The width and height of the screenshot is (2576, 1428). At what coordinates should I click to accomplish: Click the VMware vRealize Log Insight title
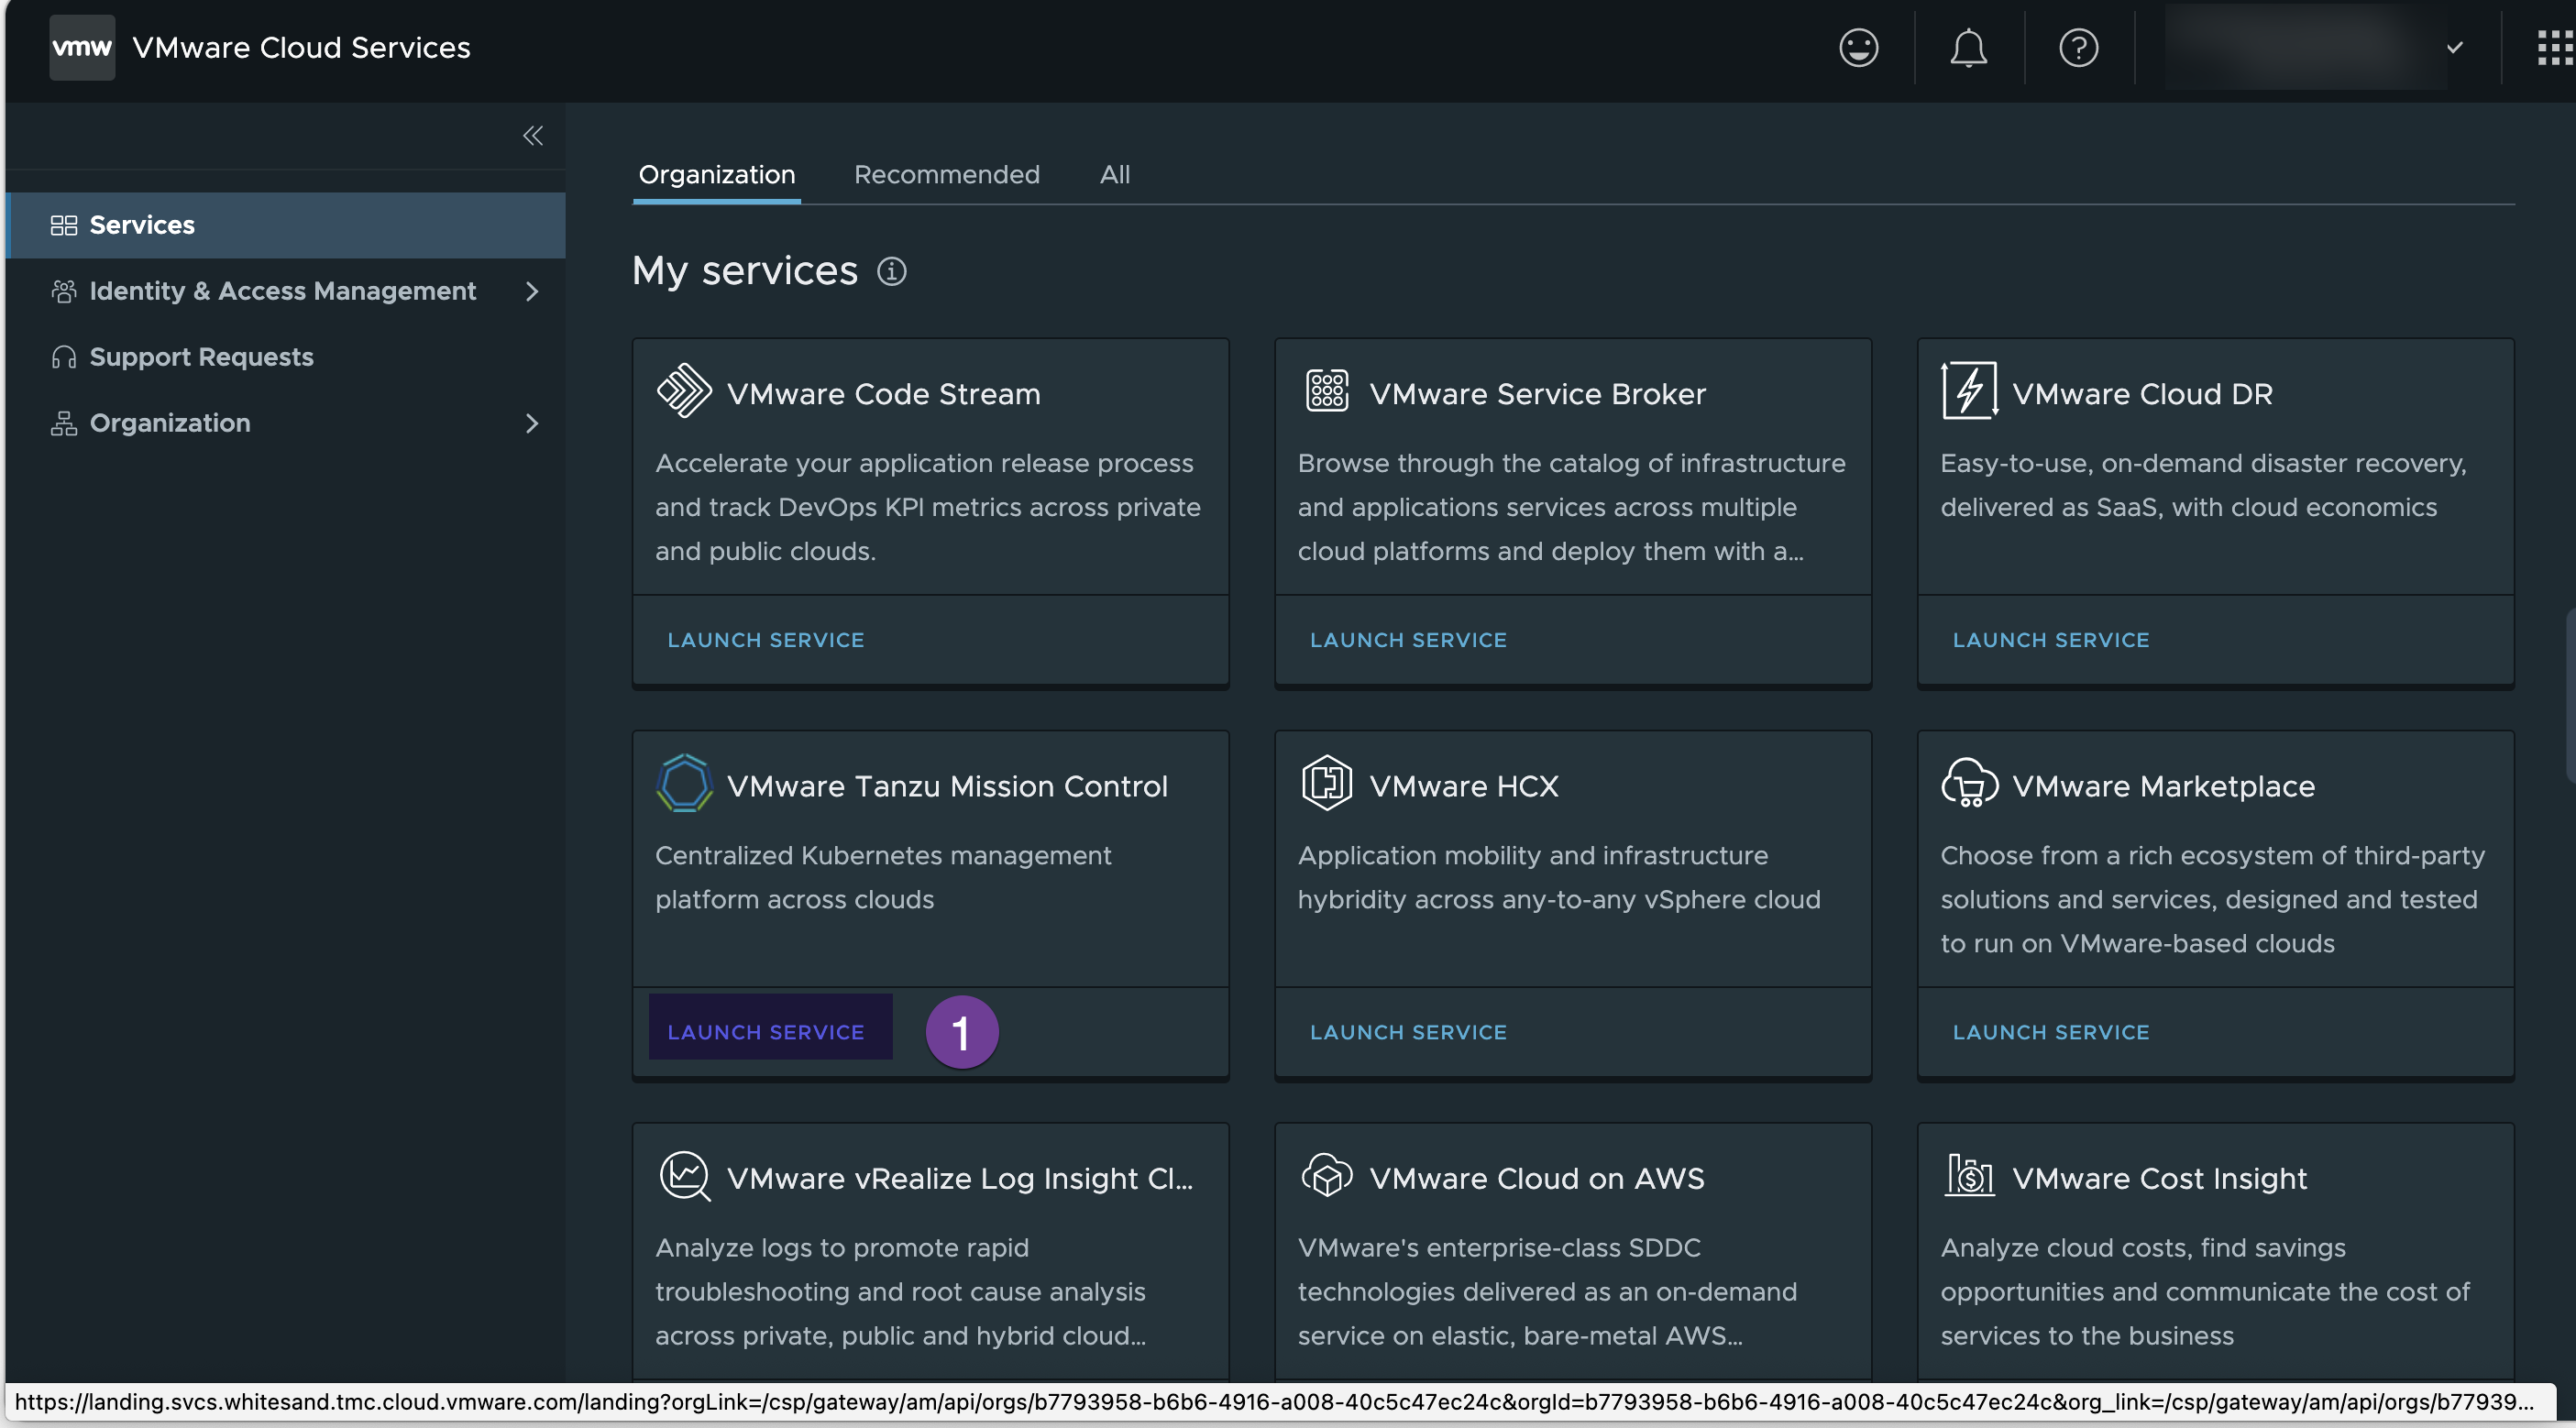click(960, 1179)
